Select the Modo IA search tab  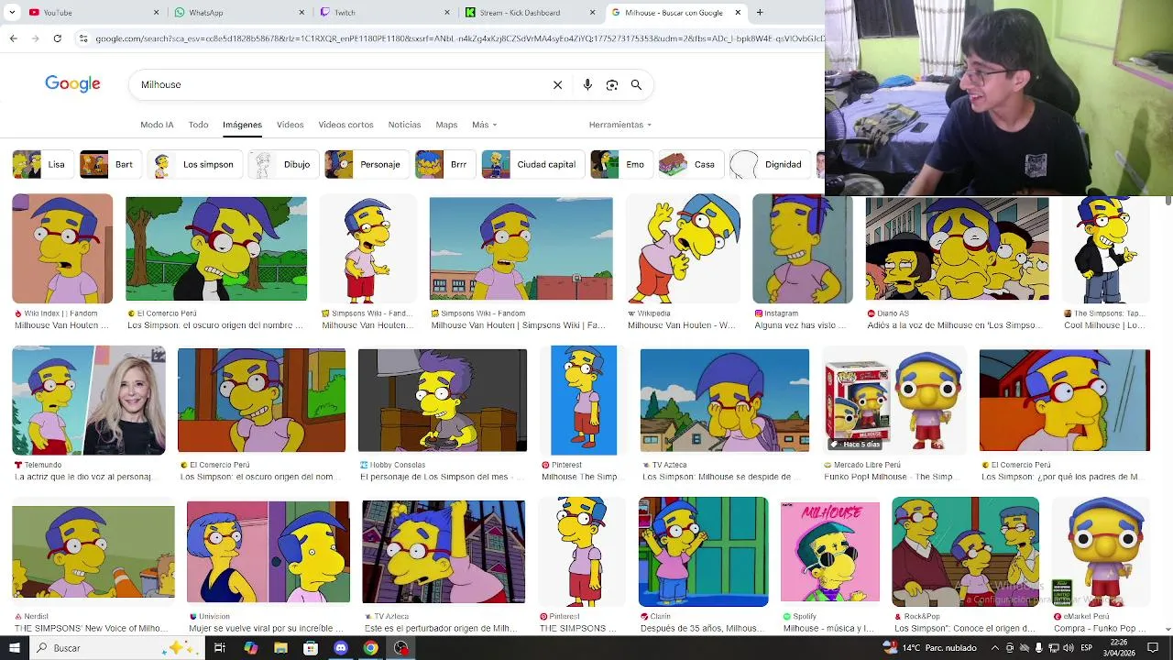[157, 125]
